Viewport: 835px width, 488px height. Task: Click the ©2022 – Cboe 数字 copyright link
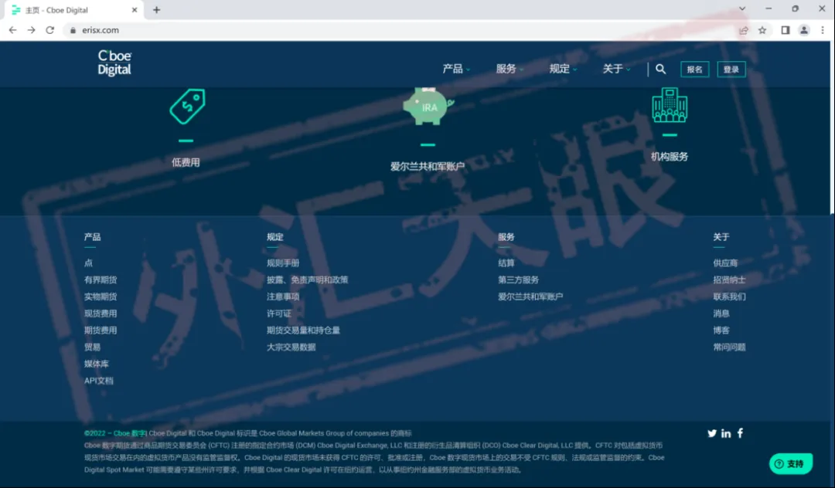pyautogui.click(x=115, y=433)
